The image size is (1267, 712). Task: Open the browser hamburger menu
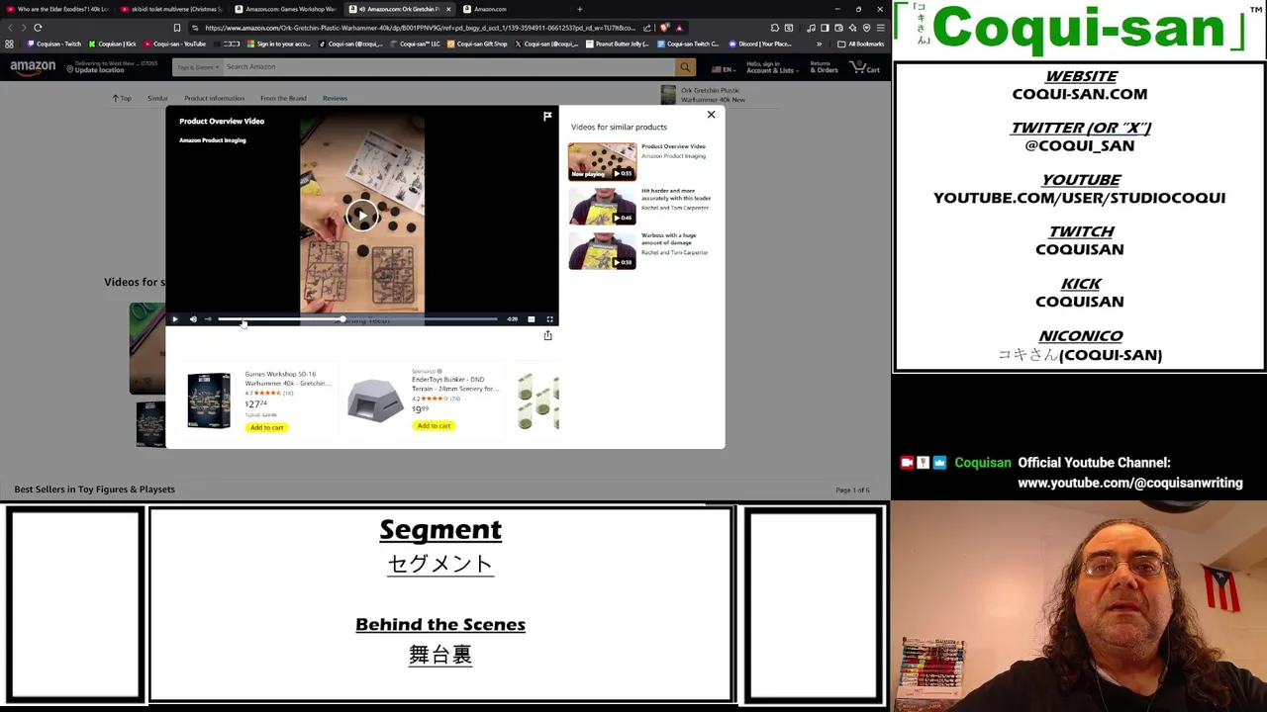tap(880, 28)
